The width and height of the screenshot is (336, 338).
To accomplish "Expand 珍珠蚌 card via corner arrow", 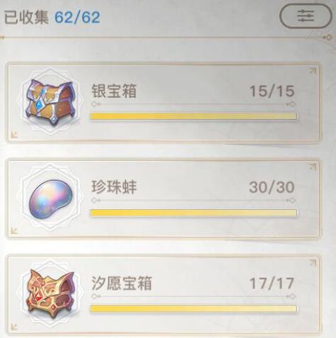I will point(313,167).
